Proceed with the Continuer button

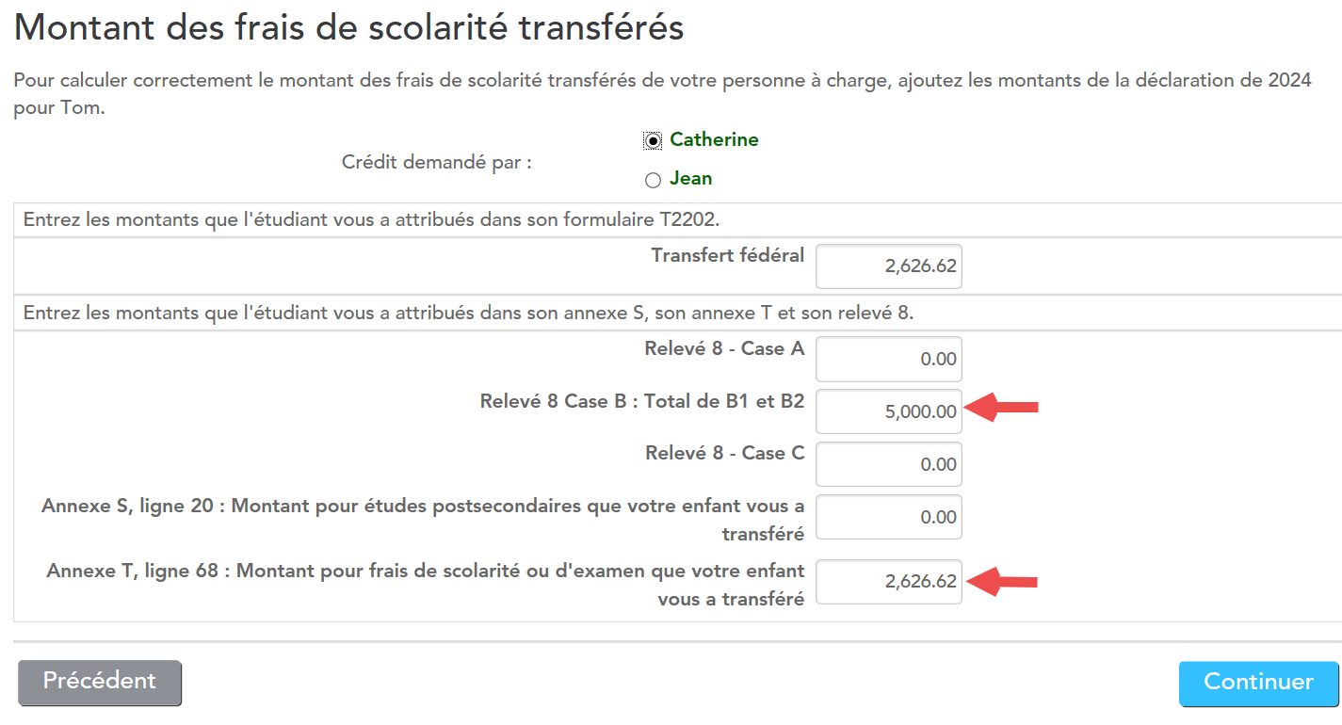pos(1258,684)
